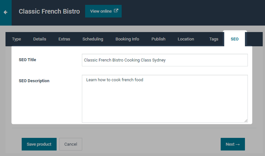Open the Type tab
The image size is (265, 156).
tap(17, 39)
